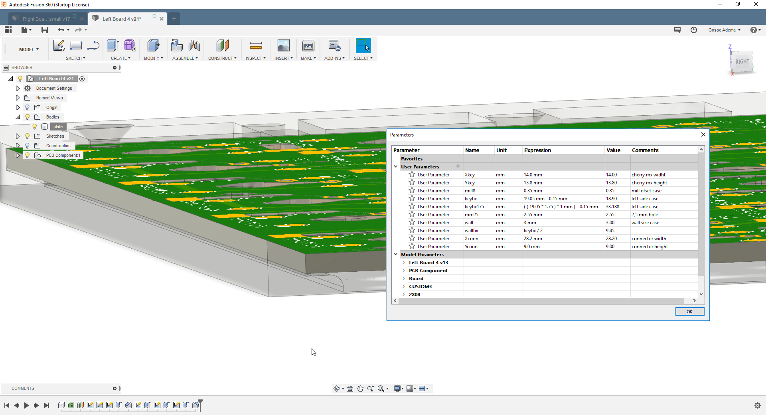Open the MODIFY menu
The image size is (766, 415).
point(153,58)
